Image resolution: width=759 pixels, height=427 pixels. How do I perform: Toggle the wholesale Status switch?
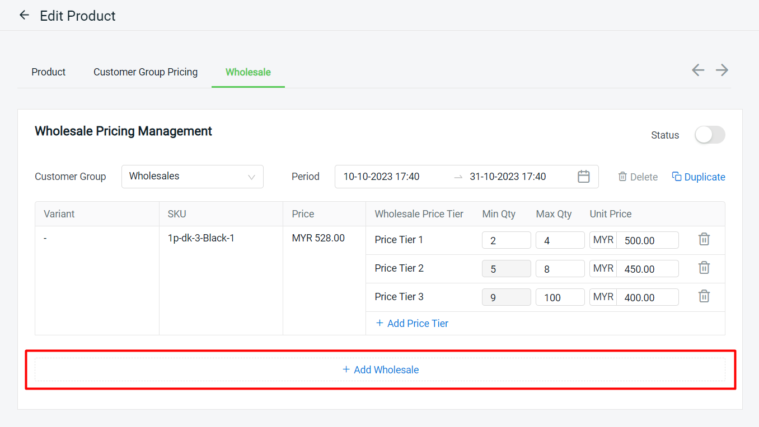click(x=710, y=135)
